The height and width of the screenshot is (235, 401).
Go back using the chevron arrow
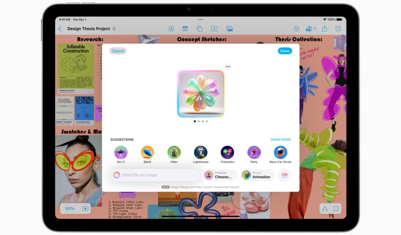pyautogui.click(x=60, y=29)
